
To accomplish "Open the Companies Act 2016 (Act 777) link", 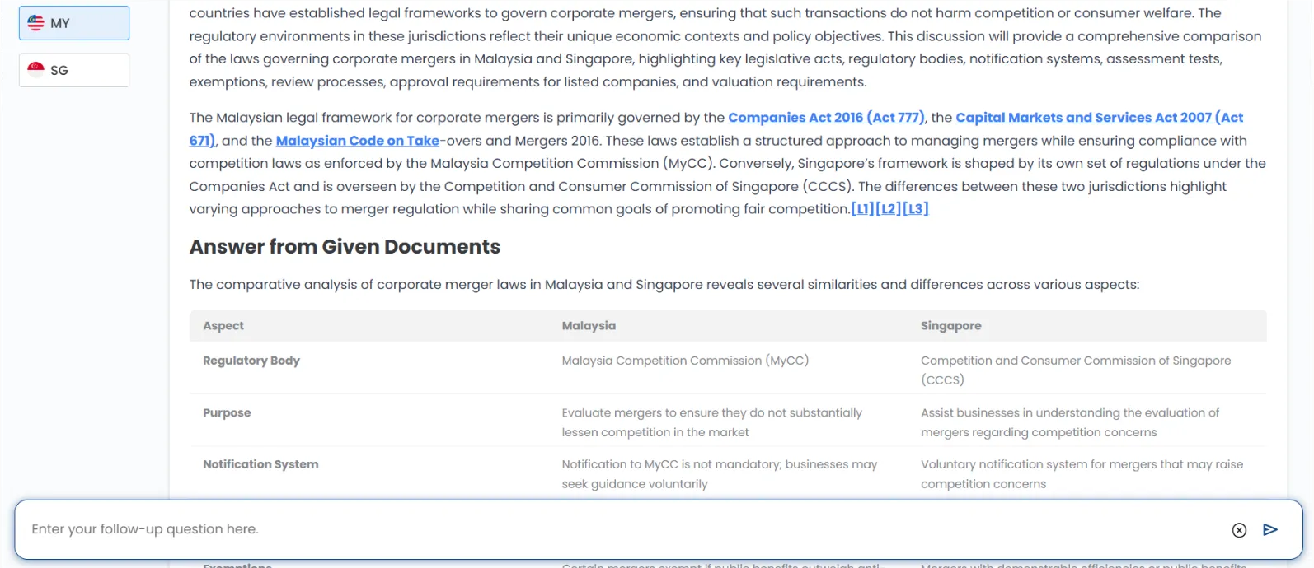I will point(827,118).
